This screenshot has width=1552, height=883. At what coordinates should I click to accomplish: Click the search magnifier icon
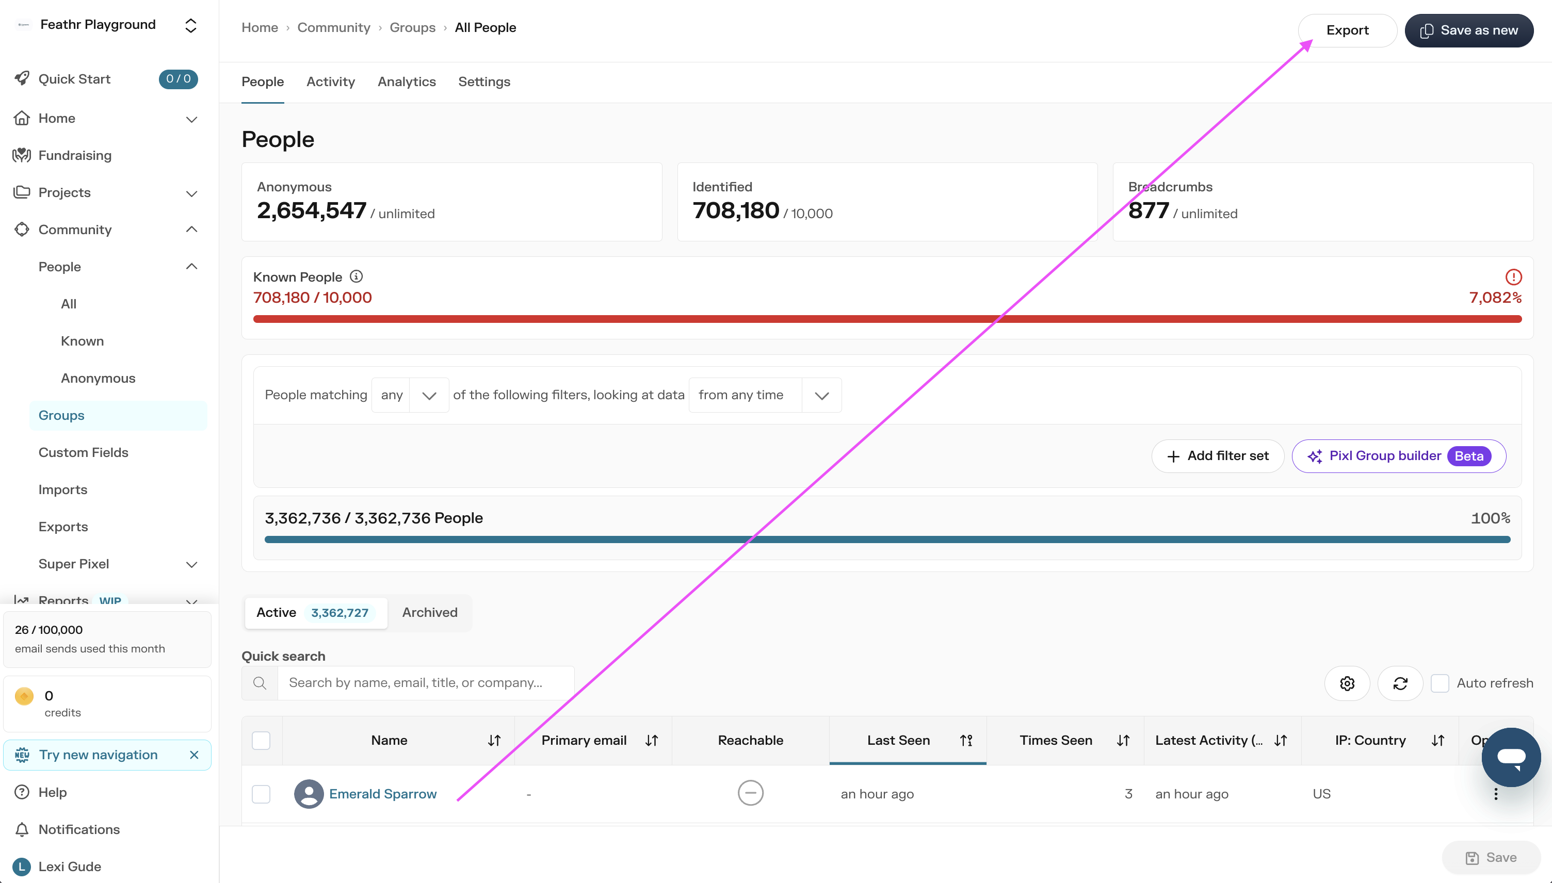[260, 683]
